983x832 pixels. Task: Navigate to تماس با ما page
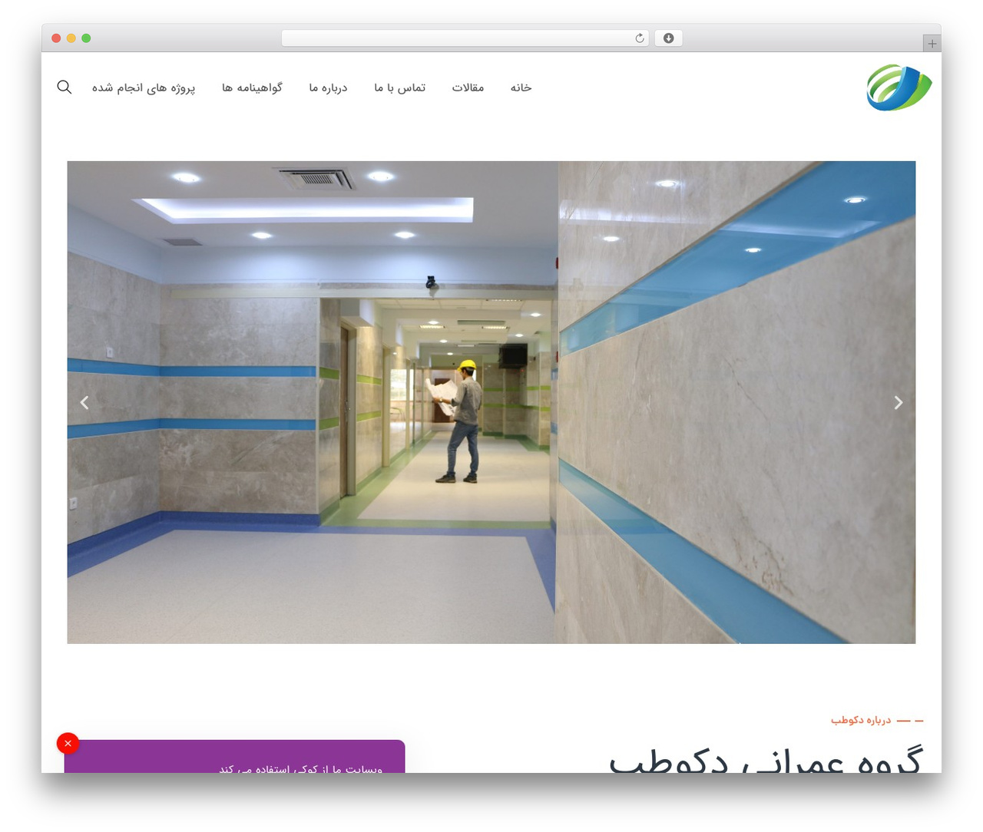pyautogui.click(x=400, y=87)
